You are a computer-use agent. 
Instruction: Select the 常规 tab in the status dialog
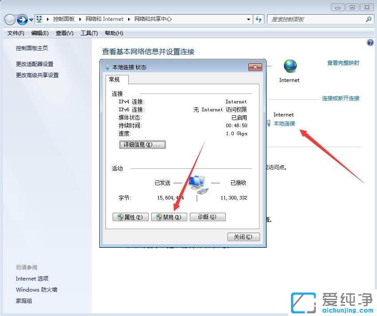click(115, 80)
